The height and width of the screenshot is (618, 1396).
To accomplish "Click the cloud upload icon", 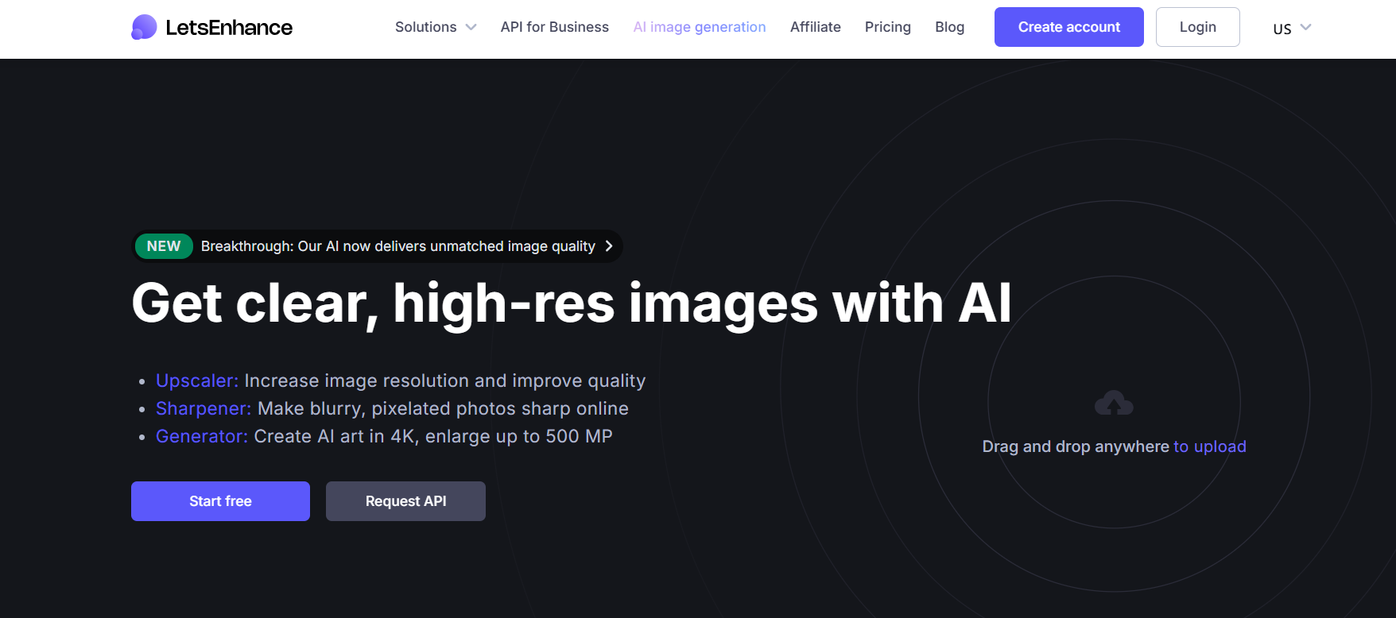I will [x=1114, y=404].
